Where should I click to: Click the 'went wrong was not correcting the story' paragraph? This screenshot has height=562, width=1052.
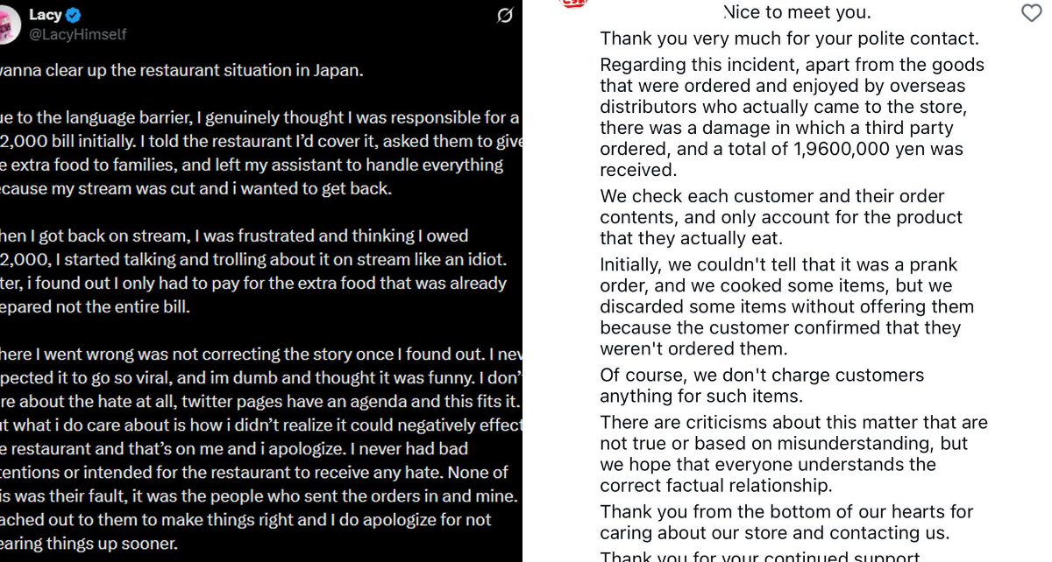pos(261,449)
